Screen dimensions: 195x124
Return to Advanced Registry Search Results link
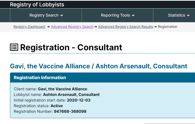pyautogui.click(x=126, y=27)
